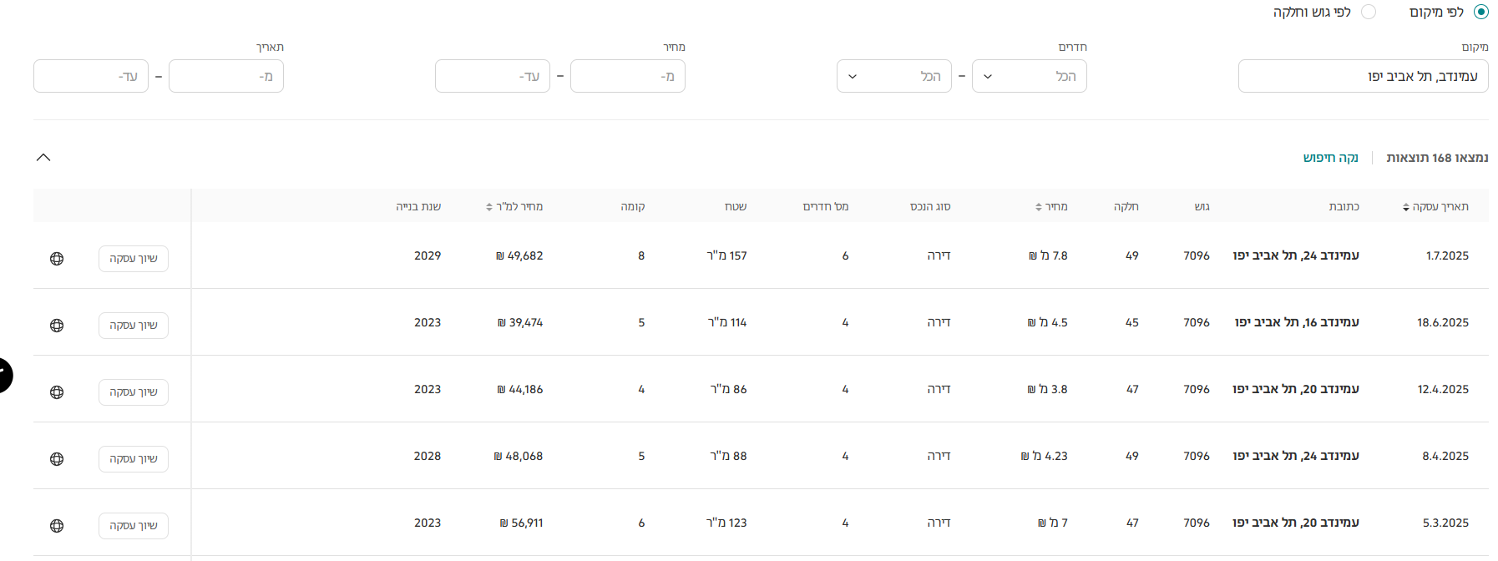This screenshot has width=1498, height=561.
Task: Select the לפי גוש וחלקה radio option
Action: click(1368, 12)
